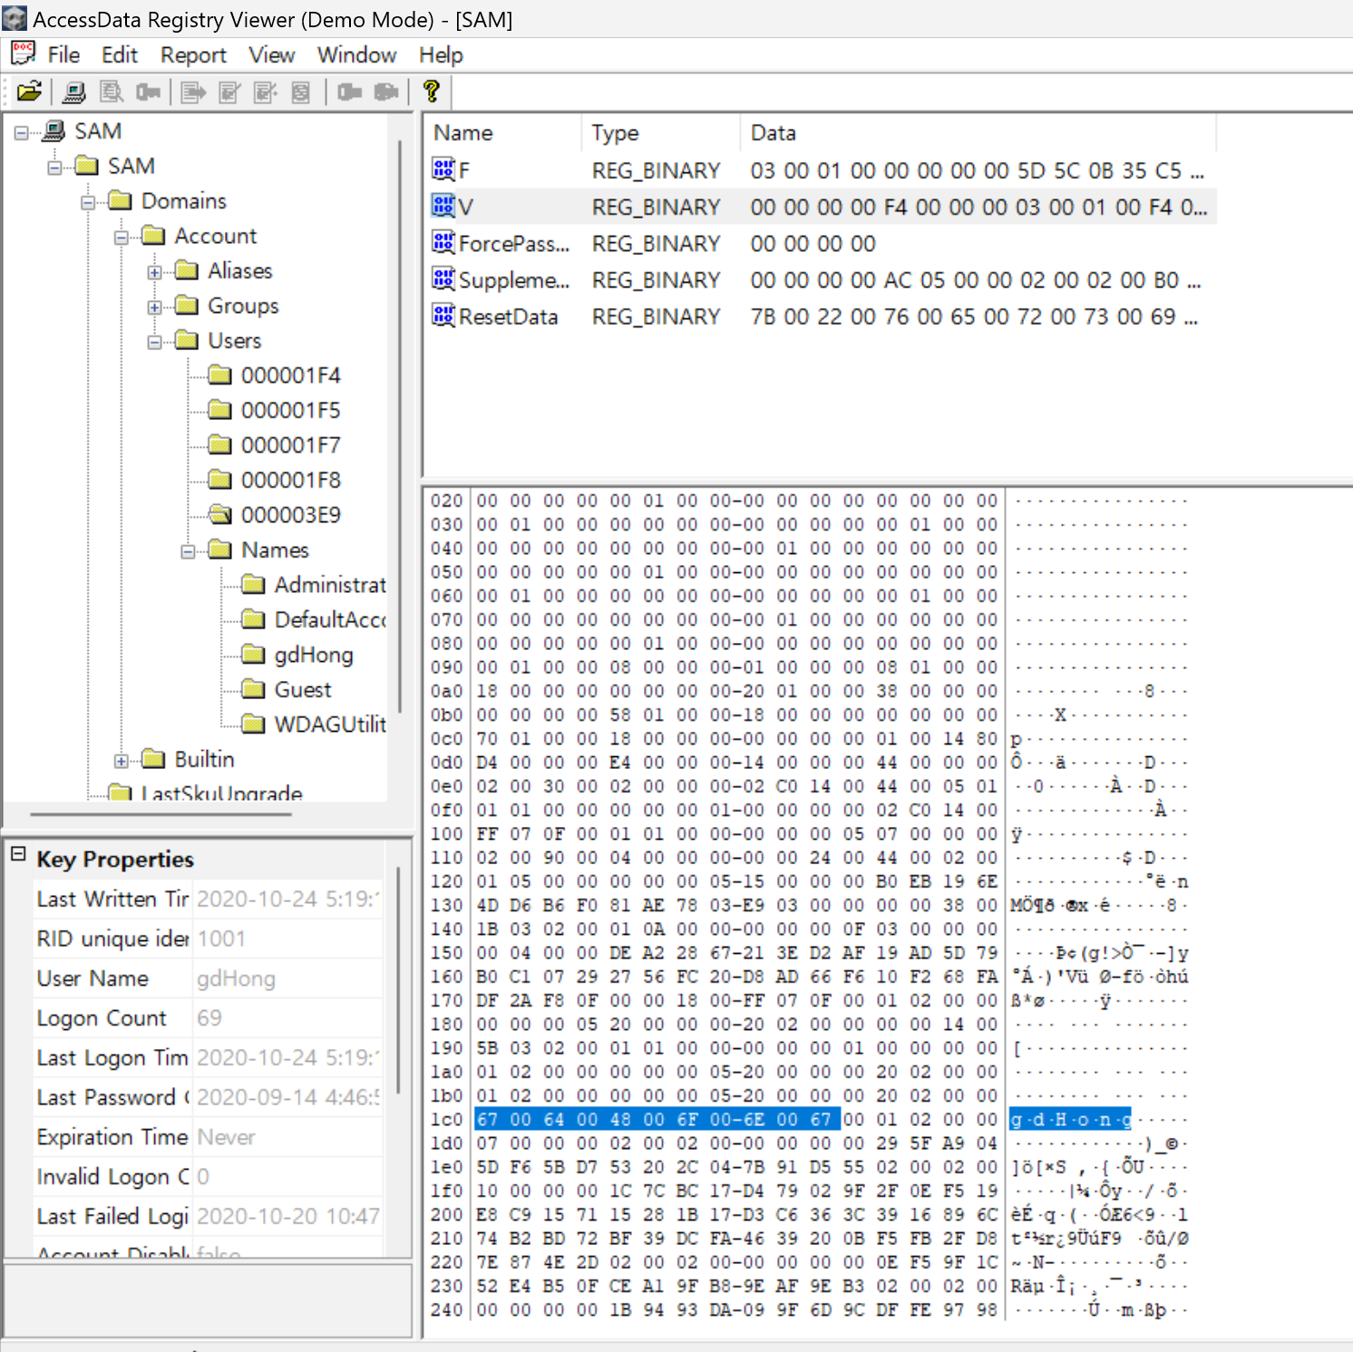Select the Administrat name key

coord(330,584)
